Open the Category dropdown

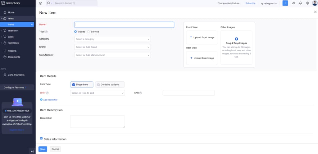pos(112,39)
